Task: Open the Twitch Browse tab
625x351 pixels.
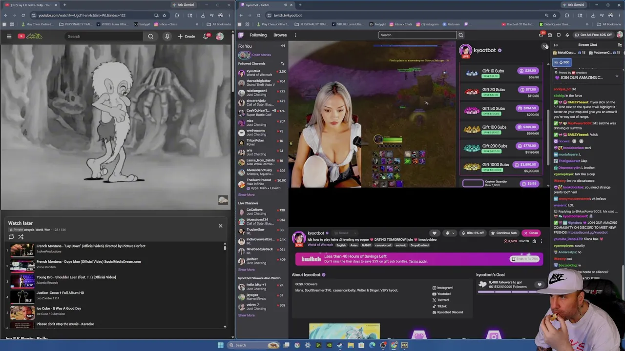Action: 280,35
